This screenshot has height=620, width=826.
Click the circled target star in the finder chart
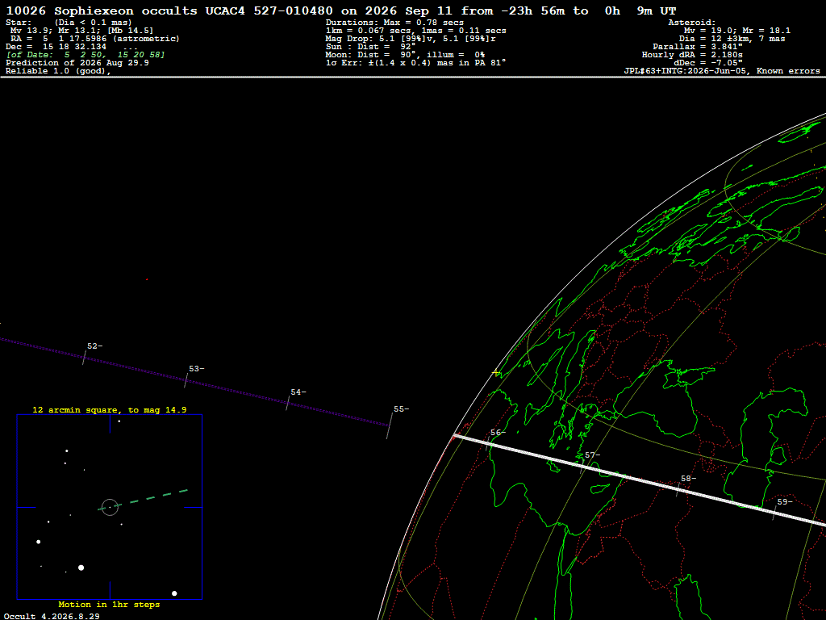[x=110, y=507]
